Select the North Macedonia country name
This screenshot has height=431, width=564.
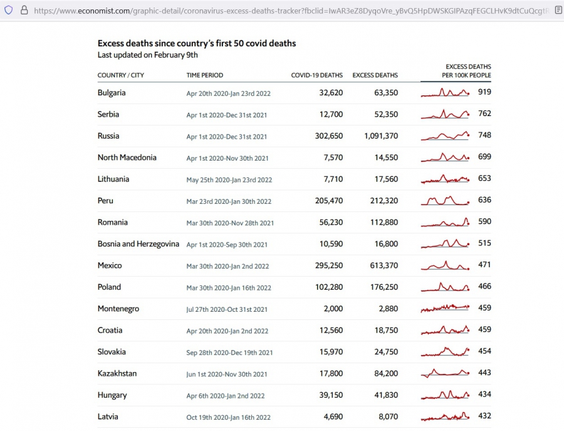pyautogui.click(x=127, y=157)
